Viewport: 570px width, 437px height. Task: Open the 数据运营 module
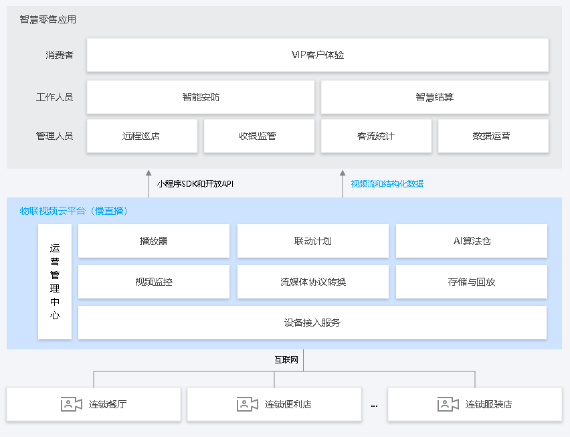tap(493, 136)
